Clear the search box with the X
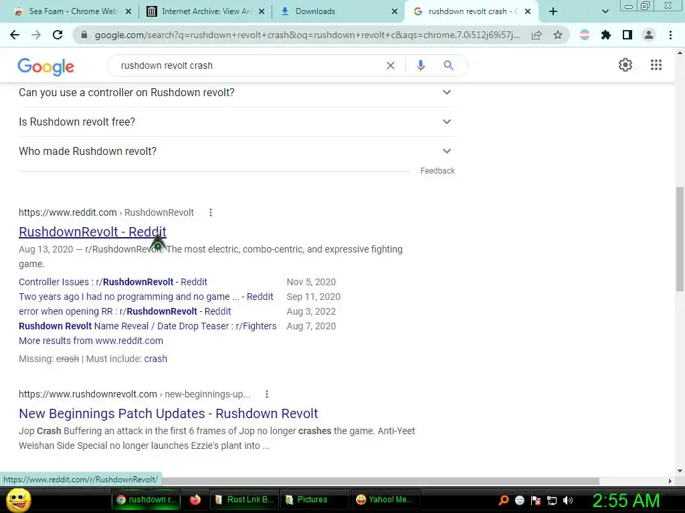Viewport: 685px width, 513px height. click(391, 65)
